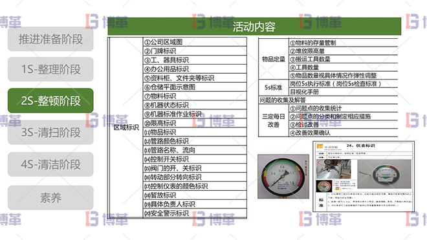Click the highlighted 2S-整顿阶段 button
This screenshot has width=427, height=240.
click(50, 100)
